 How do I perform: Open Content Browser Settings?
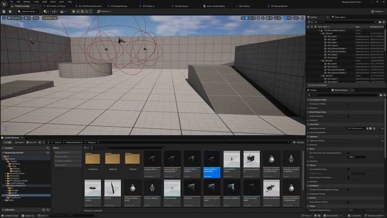point(299,142)
